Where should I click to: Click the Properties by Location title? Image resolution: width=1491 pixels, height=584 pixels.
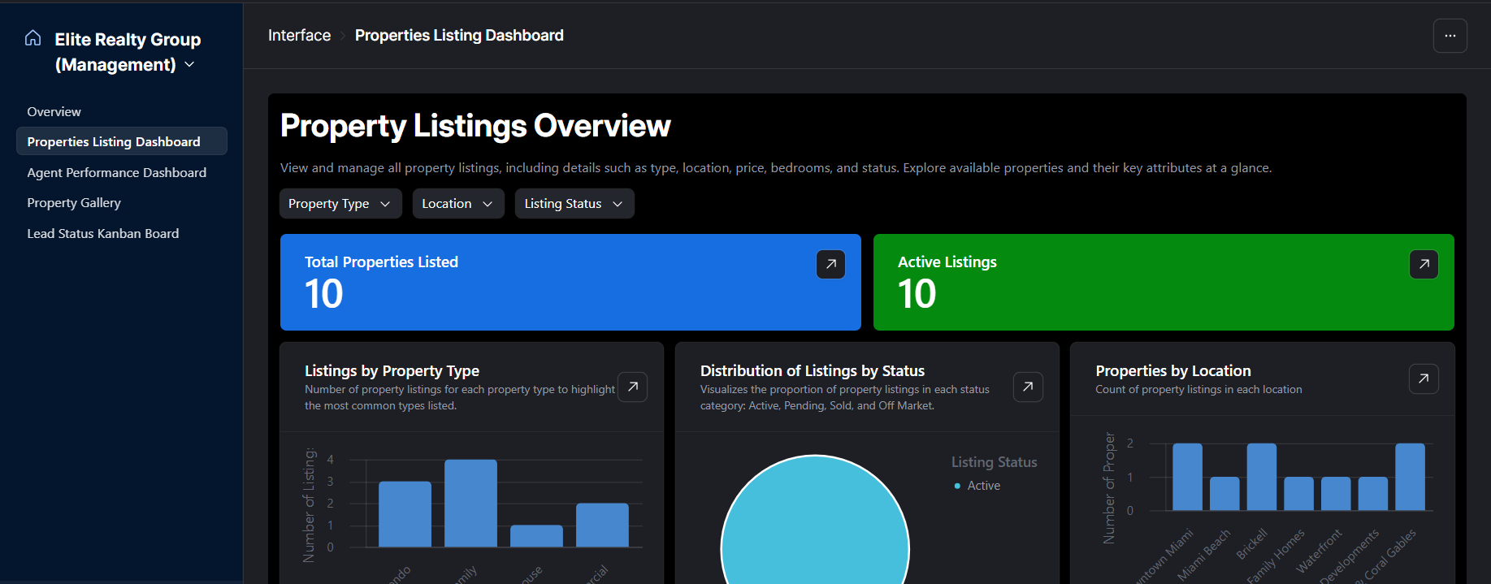(x=1173, y=371)
